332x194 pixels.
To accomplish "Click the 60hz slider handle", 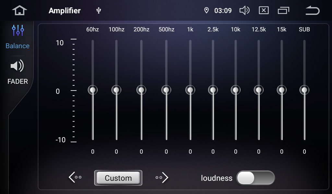I will pyautogui.click(x=93, y=90).
